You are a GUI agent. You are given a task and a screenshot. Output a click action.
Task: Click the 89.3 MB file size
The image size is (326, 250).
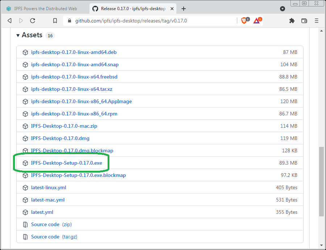[x=288, y=163]
